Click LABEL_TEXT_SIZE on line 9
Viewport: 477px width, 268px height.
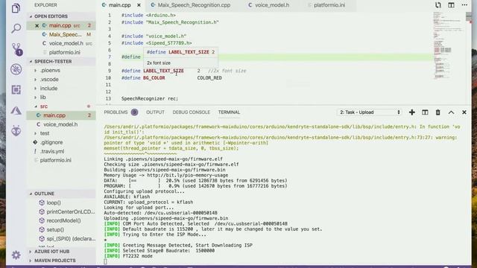pos(163,71)
